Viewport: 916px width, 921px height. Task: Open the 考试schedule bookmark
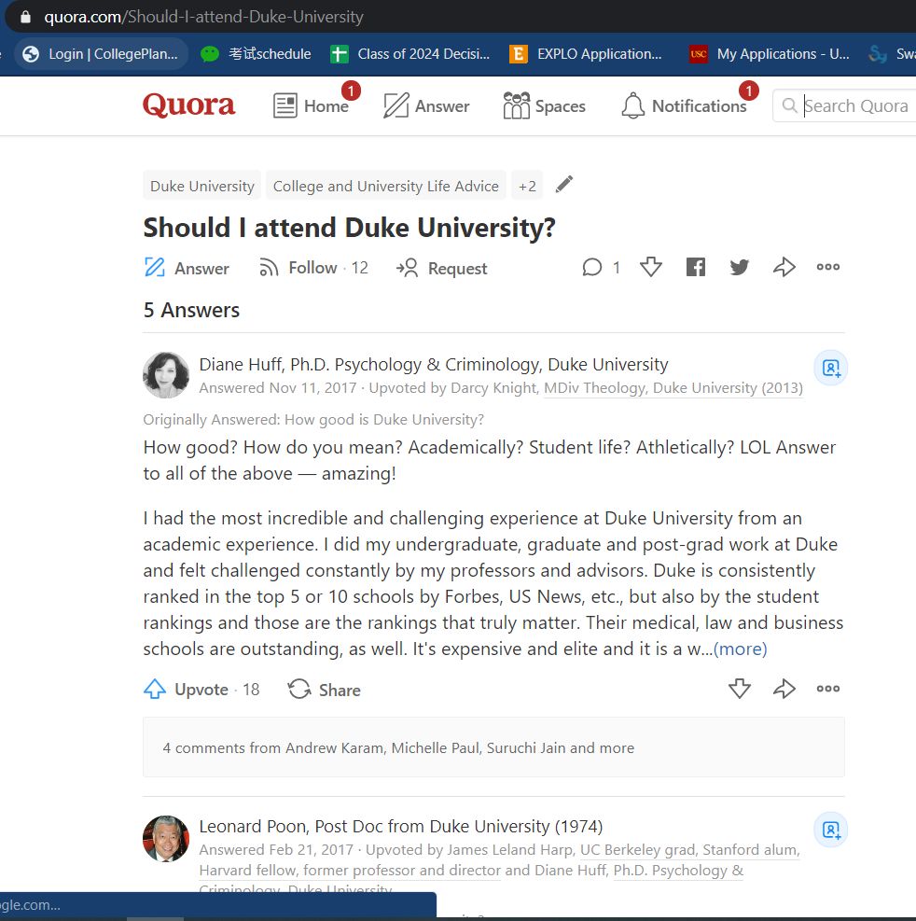[x=256, y=54]
